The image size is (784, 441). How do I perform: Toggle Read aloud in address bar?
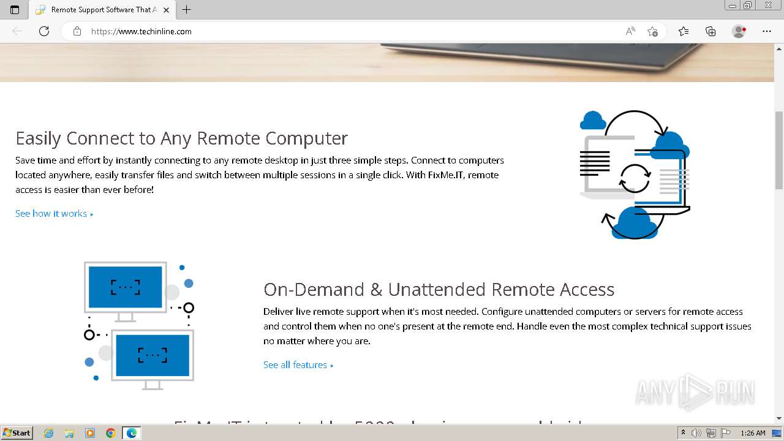[x=630, y=31]
